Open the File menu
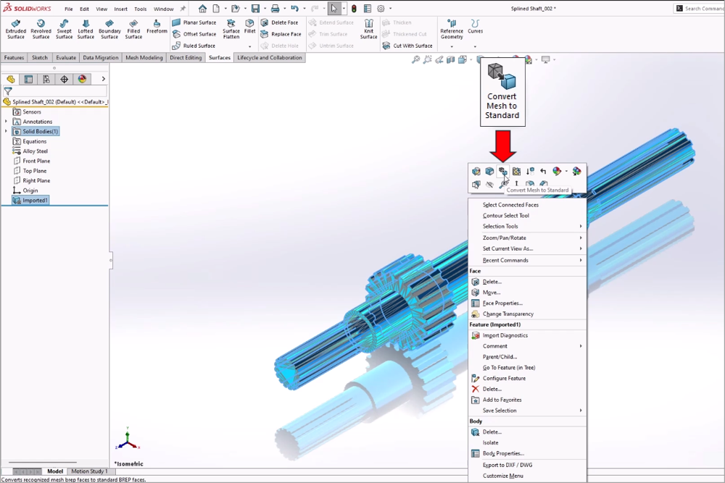This screenshot has height=483, width=725. 68,9
